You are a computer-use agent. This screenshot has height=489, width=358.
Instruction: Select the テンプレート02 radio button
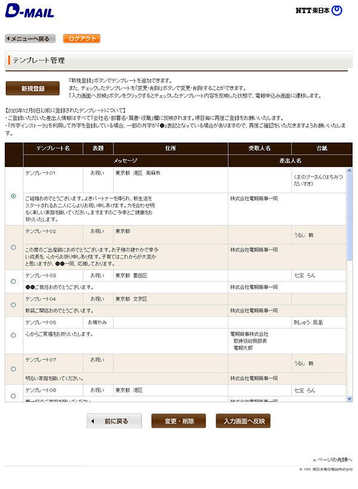(13, 247)
